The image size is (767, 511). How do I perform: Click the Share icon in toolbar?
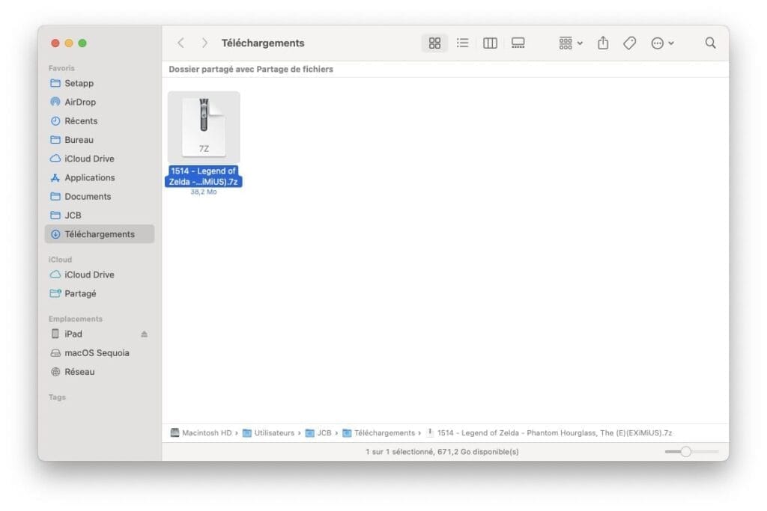point(603,43)
